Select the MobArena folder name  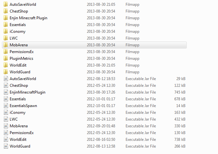click(19, 45)
